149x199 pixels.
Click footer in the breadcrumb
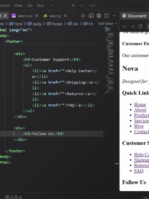click(57, 24)
